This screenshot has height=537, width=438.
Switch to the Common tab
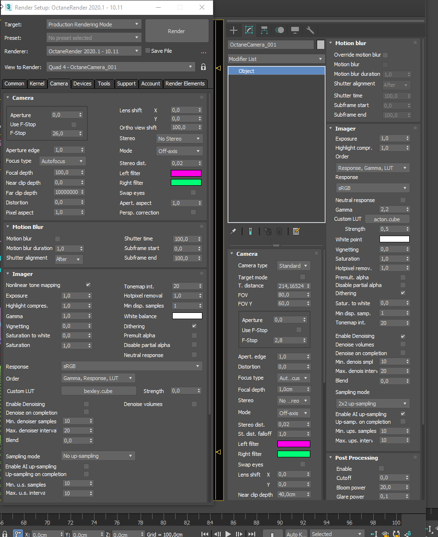[x=14, y=84]
